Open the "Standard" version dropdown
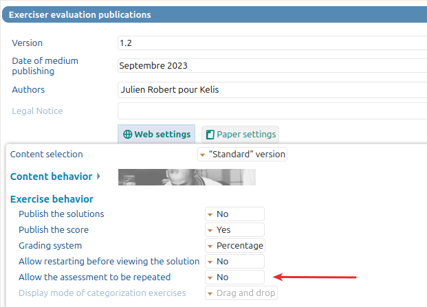Image resolution: width=427 pixels, height=307 pixels. click(242, 154)
